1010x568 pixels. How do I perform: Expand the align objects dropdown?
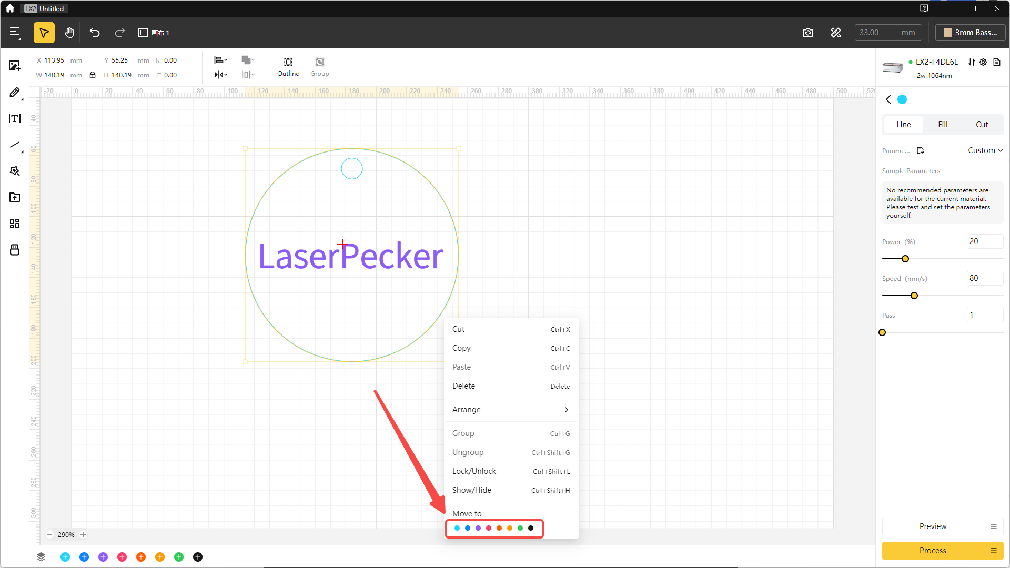click(220, 60)
